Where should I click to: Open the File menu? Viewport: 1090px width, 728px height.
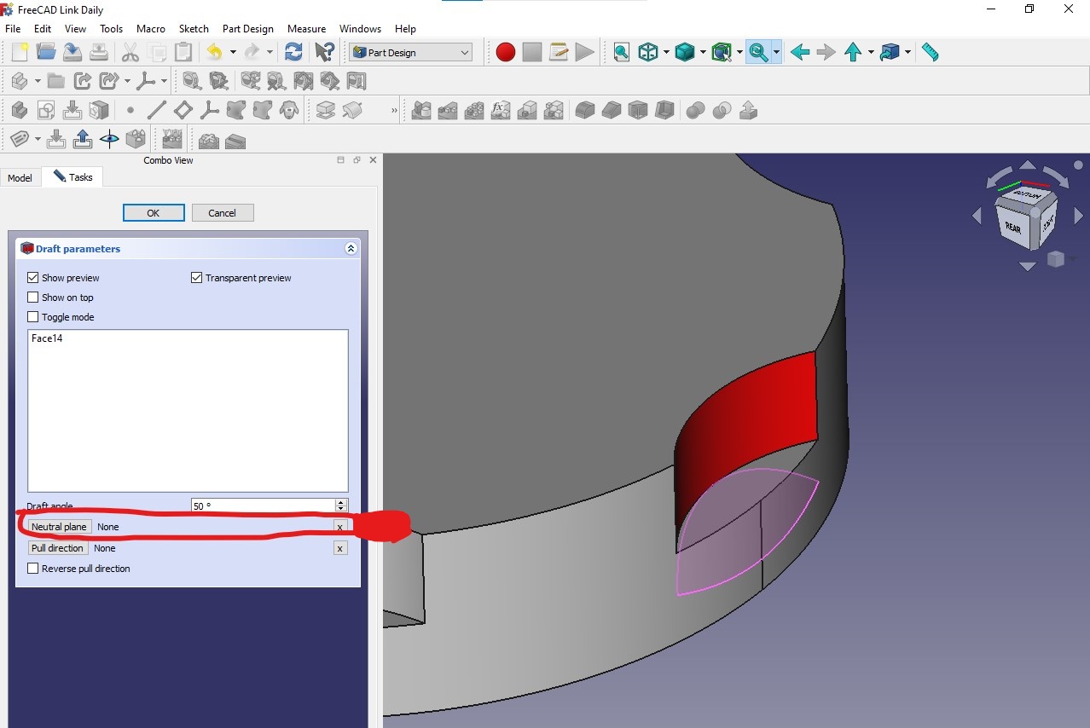click(x=13, y=28)
